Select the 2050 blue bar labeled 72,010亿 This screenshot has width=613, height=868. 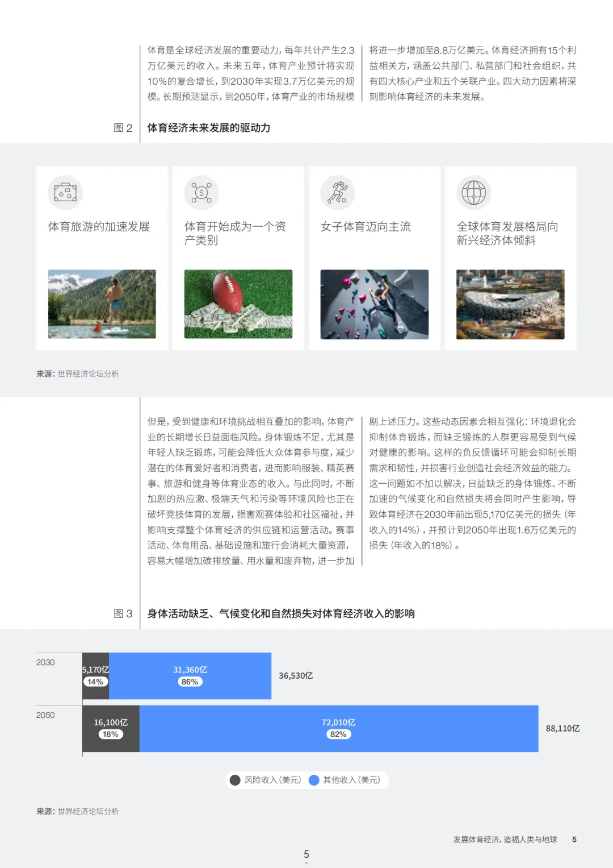(339, 729)
